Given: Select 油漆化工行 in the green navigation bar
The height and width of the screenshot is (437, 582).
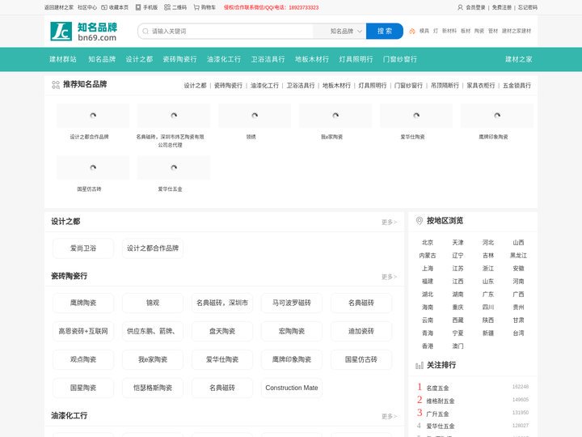Looking at the screenshot, I should pos(224,59).
